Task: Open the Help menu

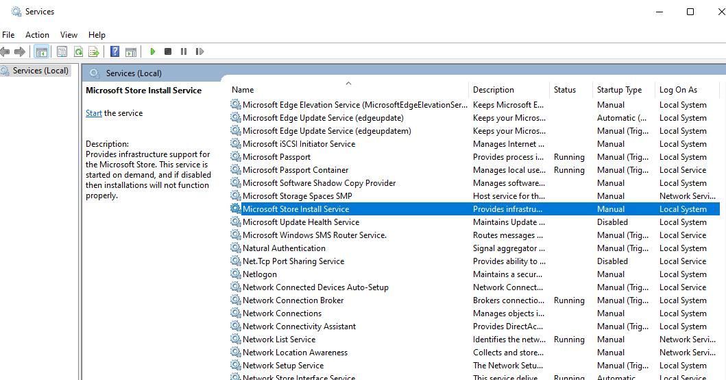Action: (97, 35)
